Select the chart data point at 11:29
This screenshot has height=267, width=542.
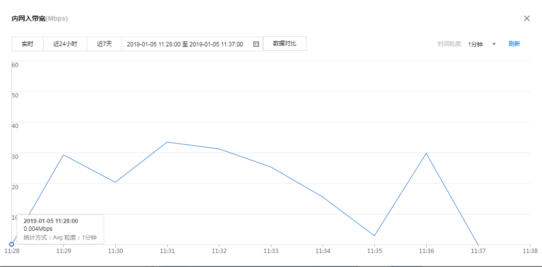tap(63, 155)
